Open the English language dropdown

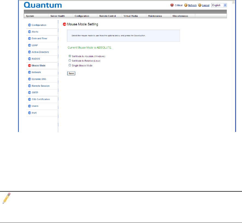(x=219, y=5)
